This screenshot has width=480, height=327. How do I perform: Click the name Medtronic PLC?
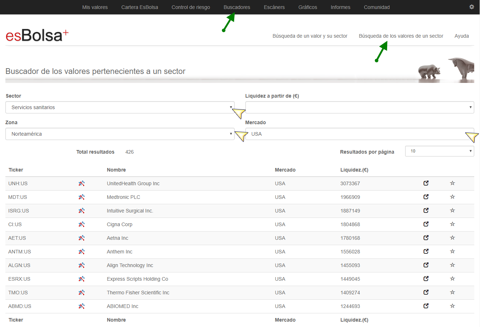[x=123, y=197]
